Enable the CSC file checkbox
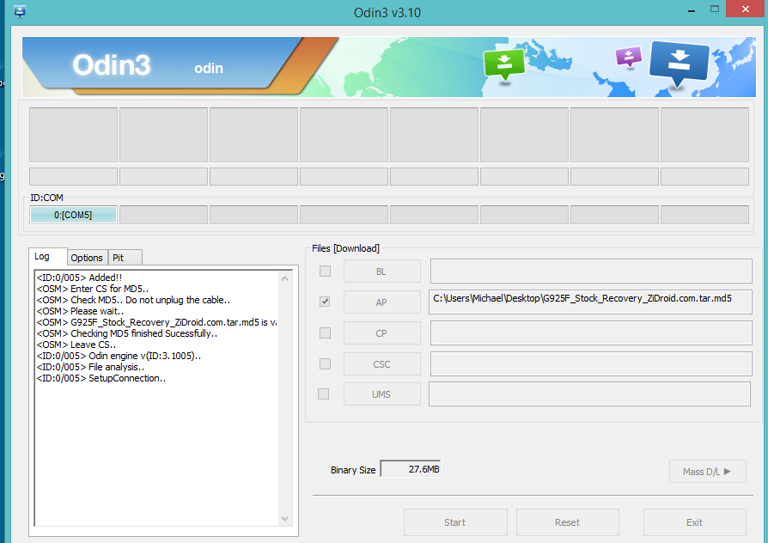The image size is (768, 543). coord(325,363)
